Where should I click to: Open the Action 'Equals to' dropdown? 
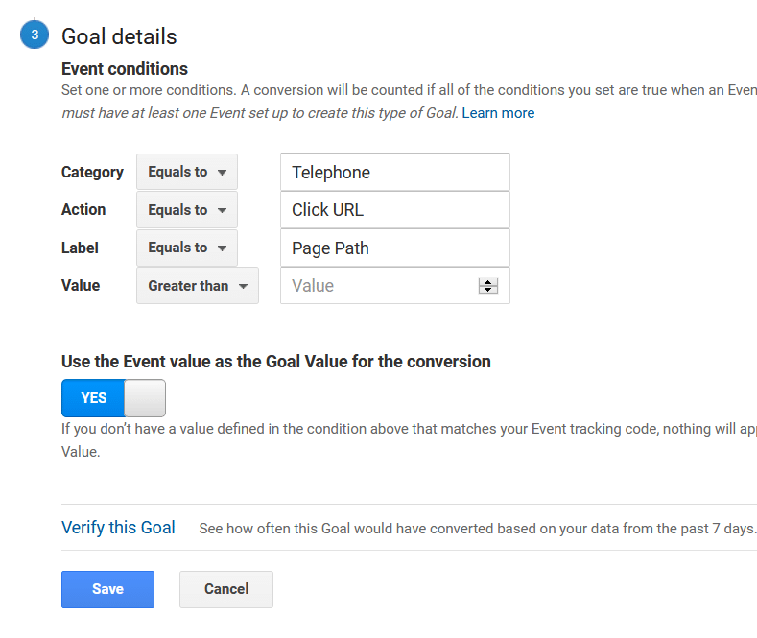click(x=187, y=210)
